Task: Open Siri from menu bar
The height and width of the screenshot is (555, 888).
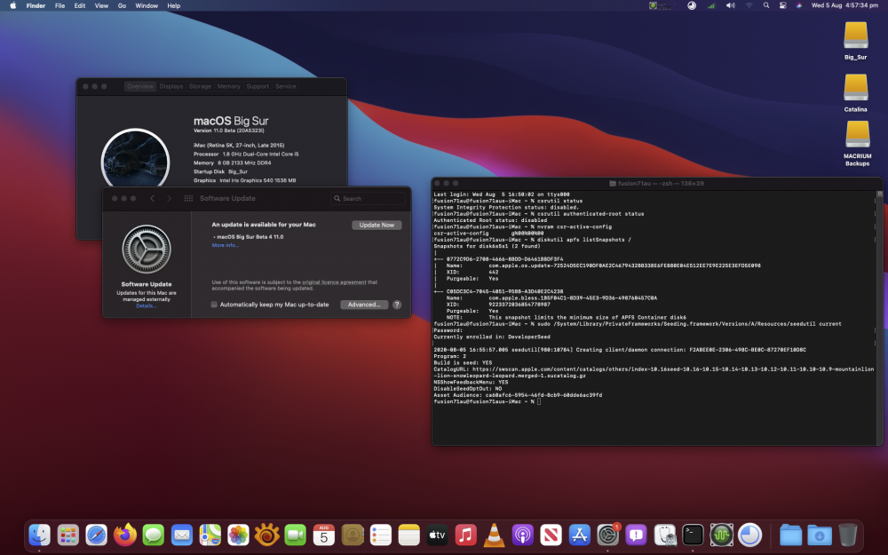Action: coord(799,5)
